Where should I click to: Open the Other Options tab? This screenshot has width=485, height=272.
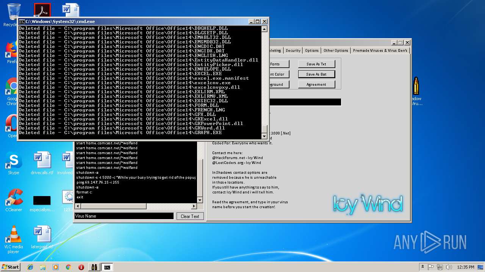(x=336, y=51)
